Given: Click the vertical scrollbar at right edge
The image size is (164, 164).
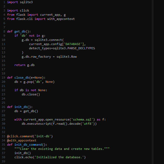Looking at the screenshot, I should point(152,82).
